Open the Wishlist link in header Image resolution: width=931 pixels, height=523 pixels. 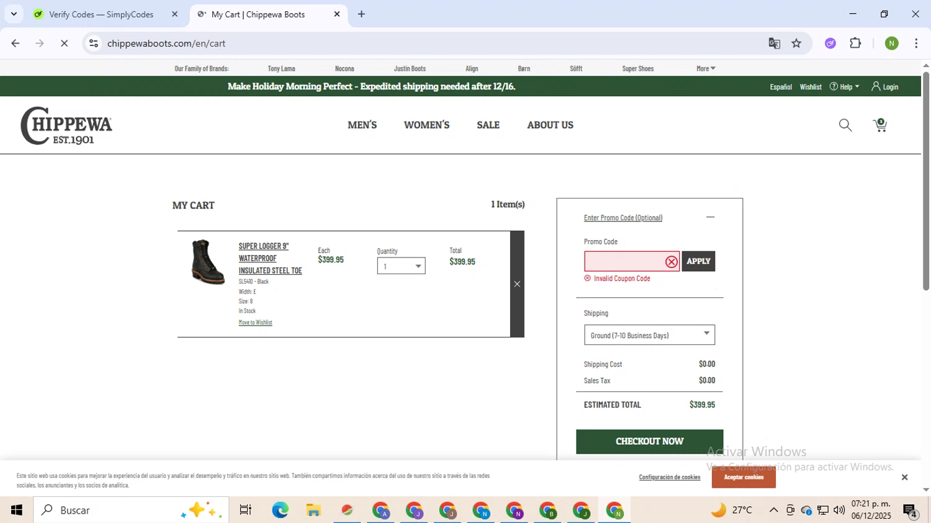[x=811, y=87]
